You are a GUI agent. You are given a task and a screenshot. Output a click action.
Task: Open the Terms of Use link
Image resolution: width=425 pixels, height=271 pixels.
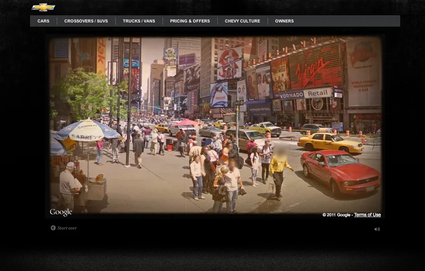click(367, 215)
